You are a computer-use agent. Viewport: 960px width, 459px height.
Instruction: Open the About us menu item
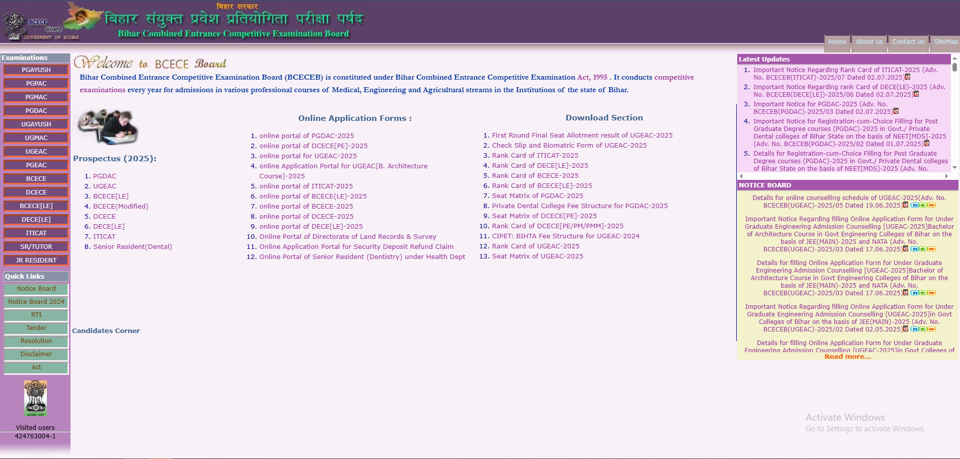(869, 42)
